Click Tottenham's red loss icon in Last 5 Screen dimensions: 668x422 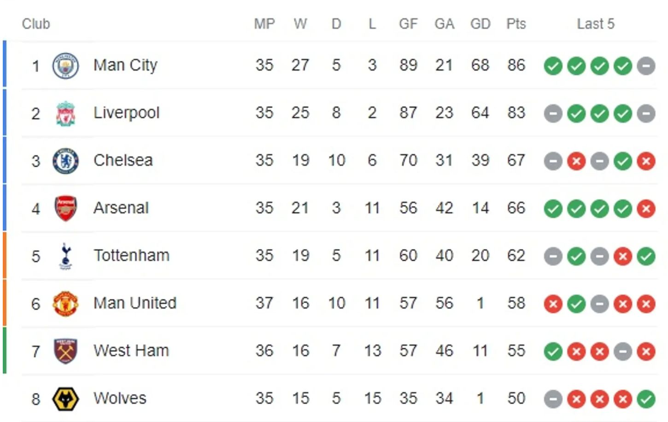623,256
